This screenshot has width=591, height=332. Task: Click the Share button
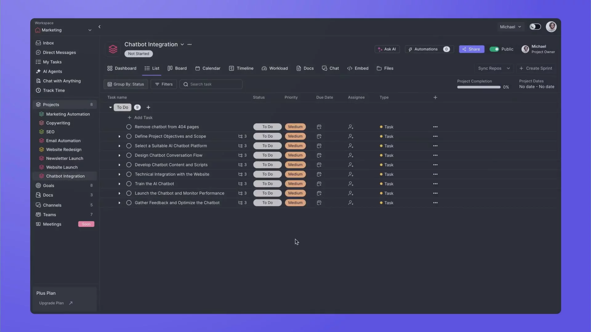tap(471, 49)
